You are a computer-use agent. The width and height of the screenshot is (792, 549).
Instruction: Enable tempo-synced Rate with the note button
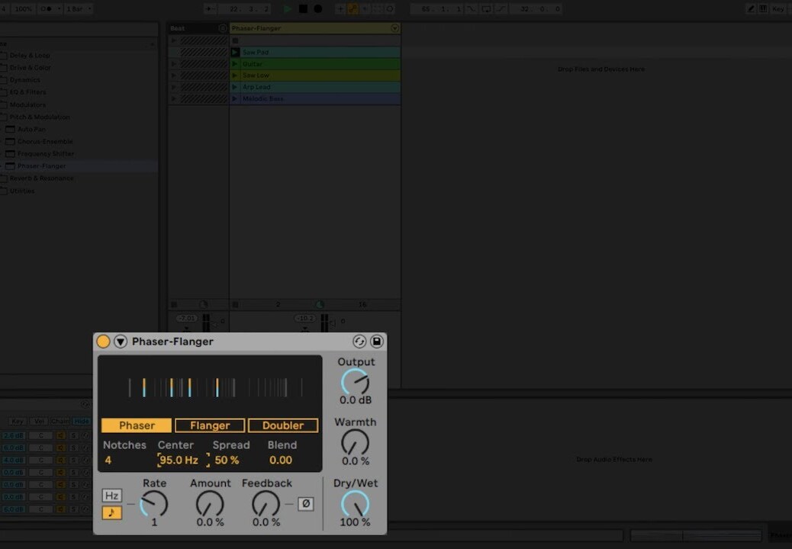tap(111, 512)
